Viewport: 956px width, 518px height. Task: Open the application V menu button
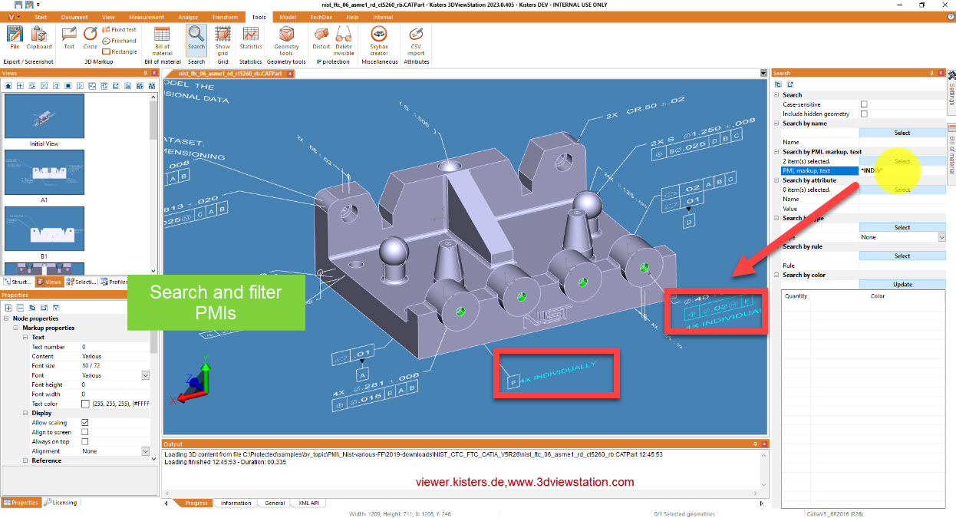pos(14,17)
